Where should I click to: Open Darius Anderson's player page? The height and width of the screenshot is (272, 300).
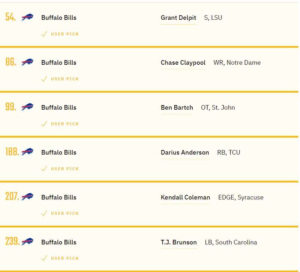coord(185,152)
